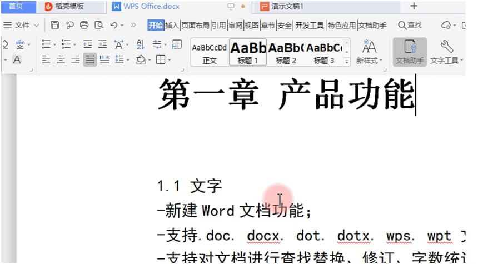Click the Chinese text layout icon
The width and height of the screenshot is (483, 264).
click(118, 44)
